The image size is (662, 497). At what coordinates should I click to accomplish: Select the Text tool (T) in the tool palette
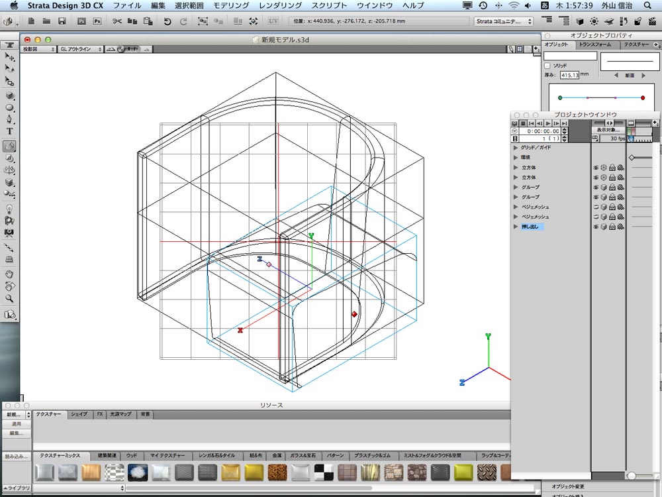9,131
